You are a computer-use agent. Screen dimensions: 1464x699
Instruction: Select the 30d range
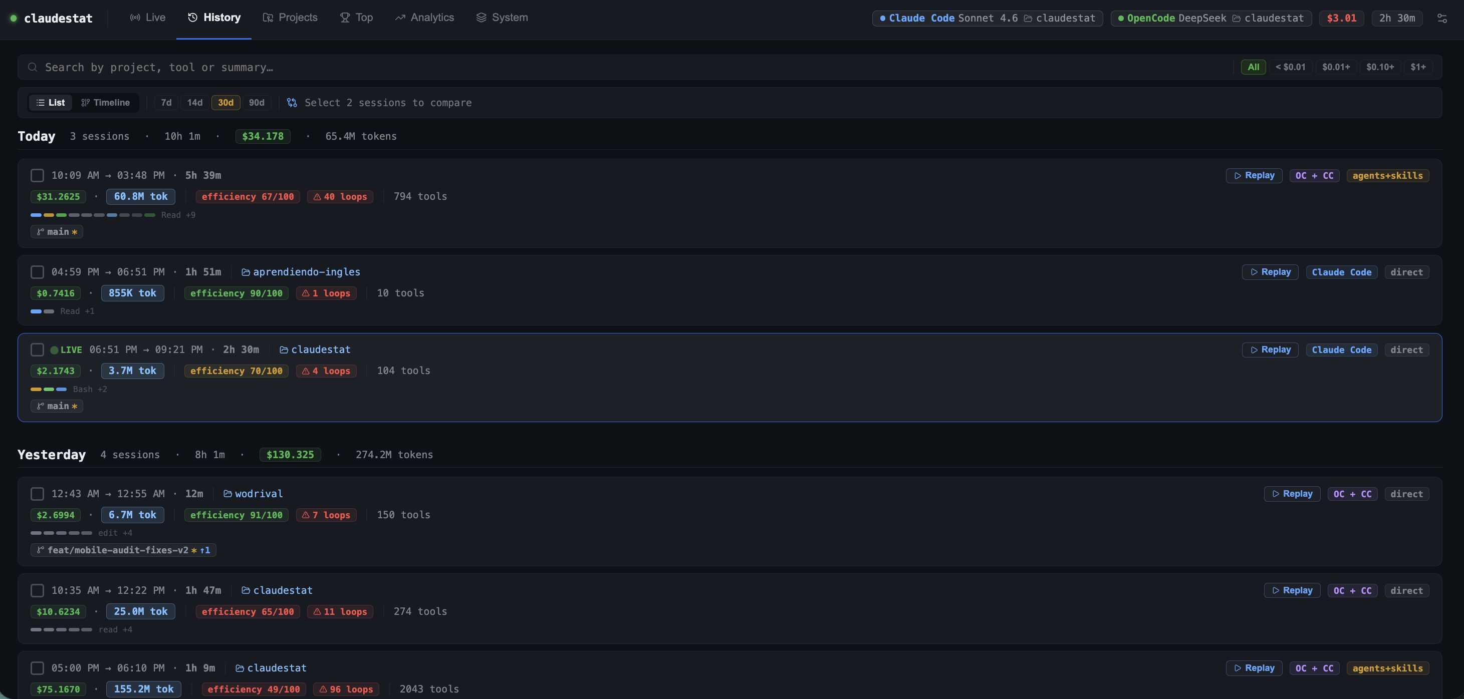225,103
